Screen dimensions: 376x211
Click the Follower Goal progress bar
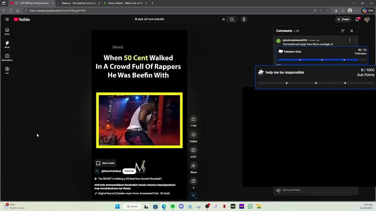click(322, 60)
